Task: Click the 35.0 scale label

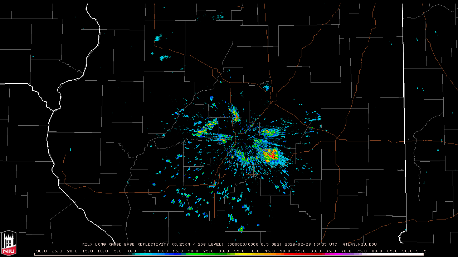Action: (239, 251)
